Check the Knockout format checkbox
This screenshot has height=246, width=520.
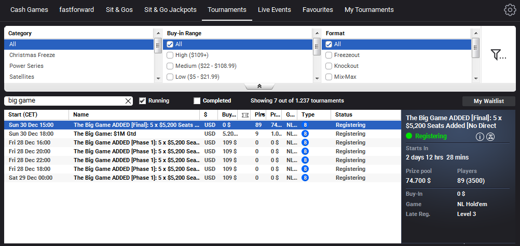pyautogui.click(x=329, y=66)
